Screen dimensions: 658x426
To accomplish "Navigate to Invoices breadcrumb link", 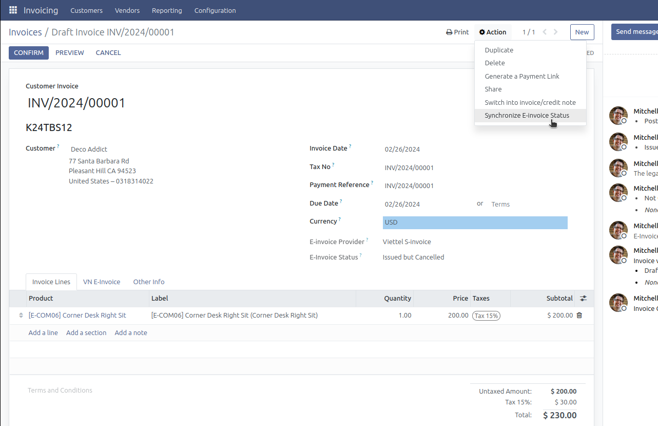I will pos(25,32).
